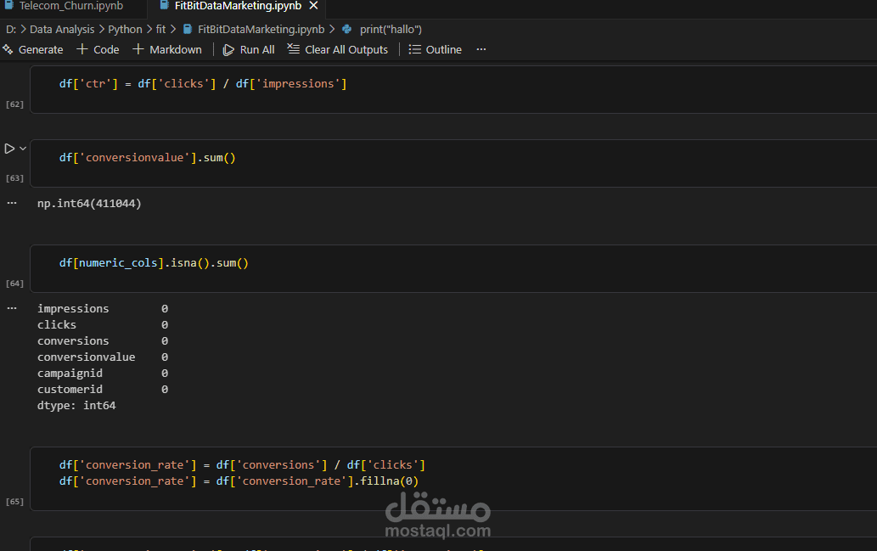The width and height of the screenshot is (877, 551).
Task: Click the notebook icon in the breadcrumb
Action: click(188, 29)
